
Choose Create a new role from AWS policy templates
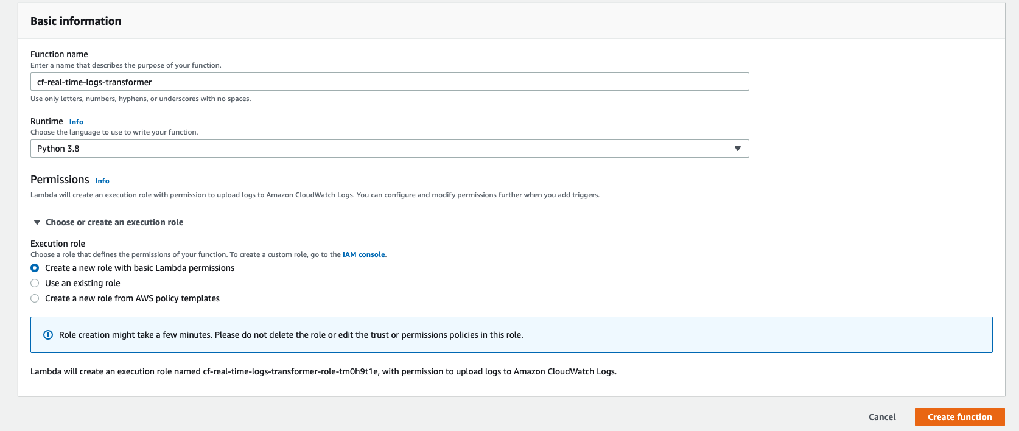35,298
